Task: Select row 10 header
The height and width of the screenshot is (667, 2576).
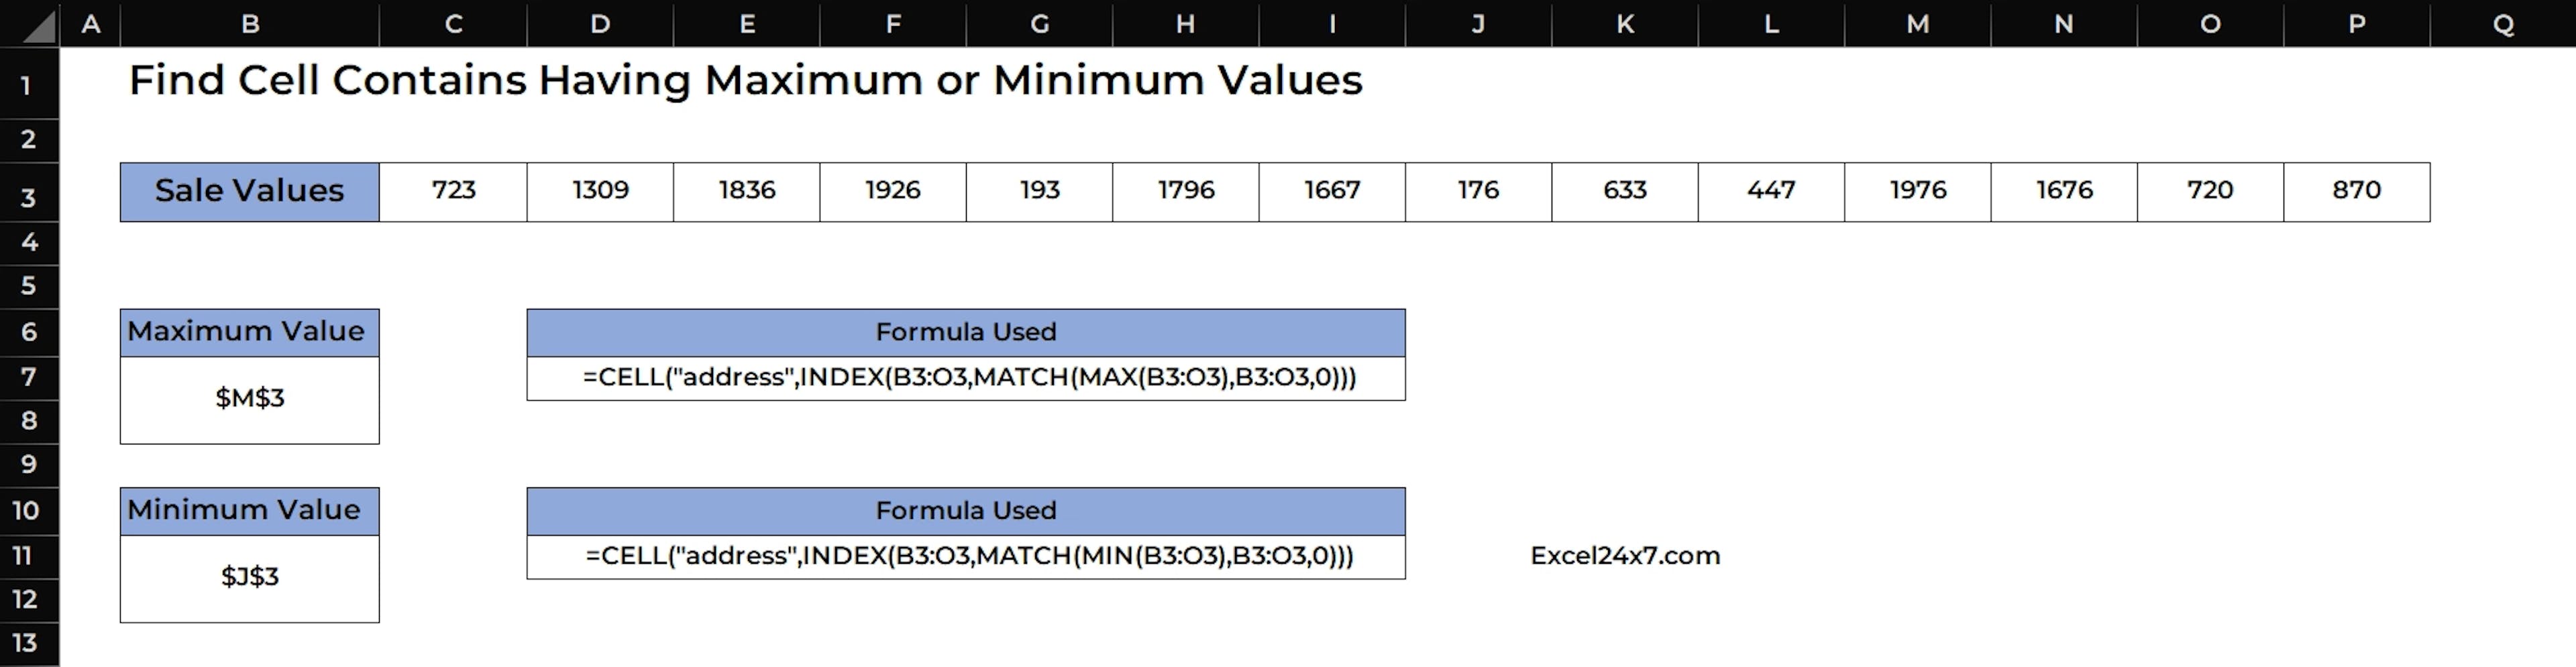Action: [29, 511]
